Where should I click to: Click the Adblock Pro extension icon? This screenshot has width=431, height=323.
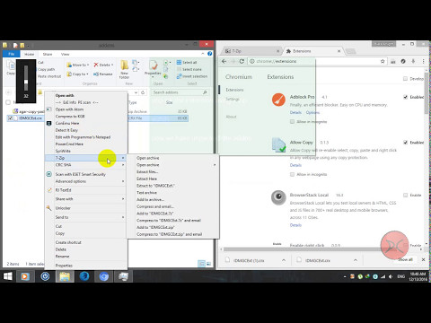(278, 100)
